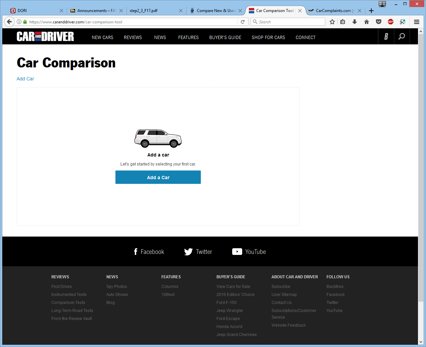426x347 pixels.
Task: Open Jeep Wrangler footer link
Action: 230,311
